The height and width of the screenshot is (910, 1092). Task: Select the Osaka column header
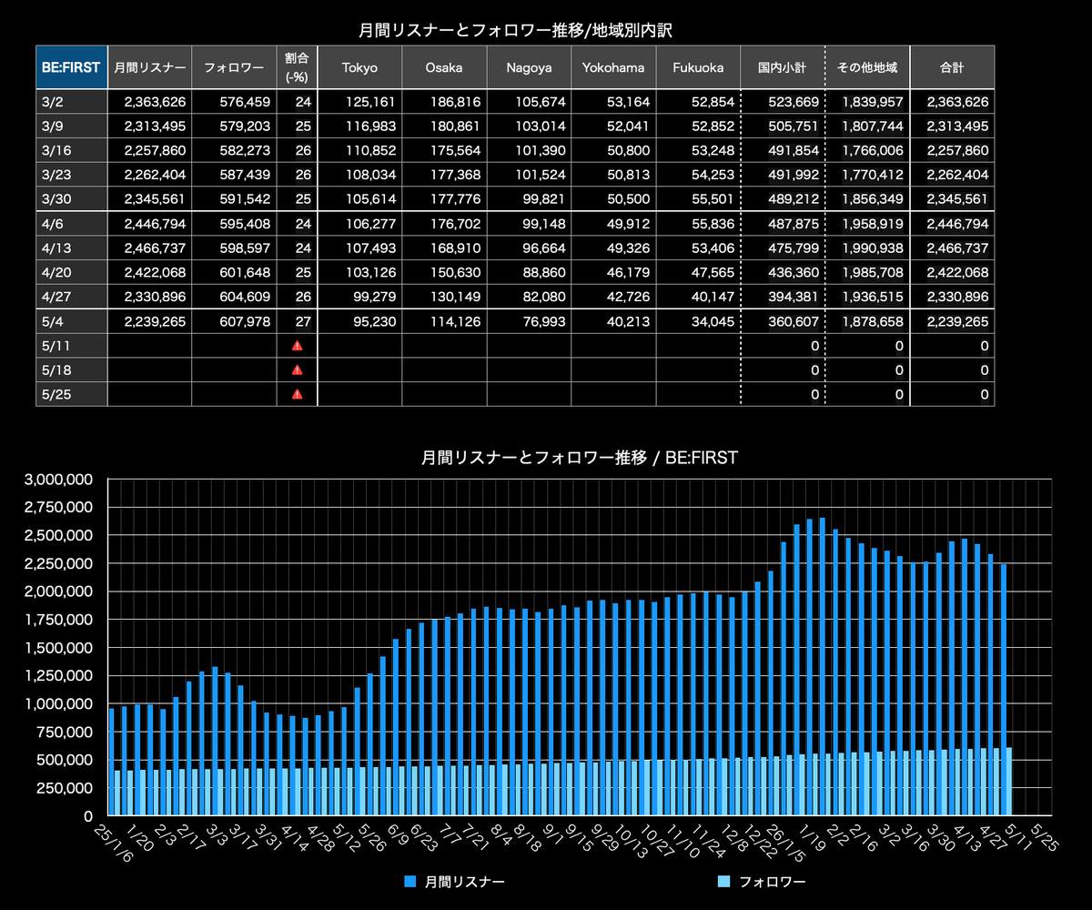(444, 67)
